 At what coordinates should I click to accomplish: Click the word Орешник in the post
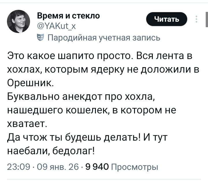pyautogui.click(x=29, y=84)
